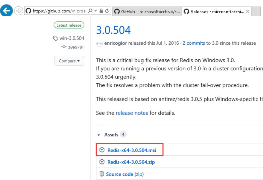Click 'This is a critical bug fix release' line
Screen dimensions: 263x180
click(x=165, y=60)
